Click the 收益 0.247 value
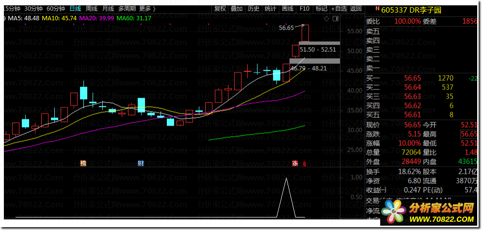Screen dimensions: 483x231 tap(412, 190)
